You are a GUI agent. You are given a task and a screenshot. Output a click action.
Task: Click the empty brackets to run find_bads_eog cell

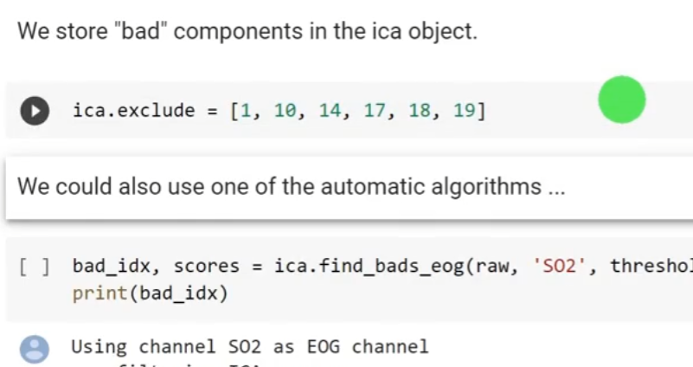tap(35, 266)
